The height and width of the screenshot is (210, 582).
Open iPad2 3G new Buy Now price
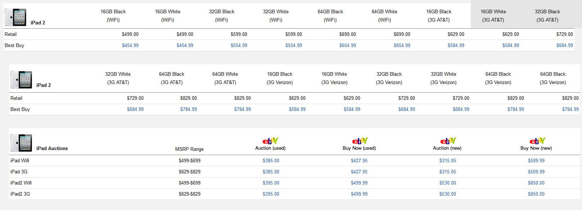[536, 194]
